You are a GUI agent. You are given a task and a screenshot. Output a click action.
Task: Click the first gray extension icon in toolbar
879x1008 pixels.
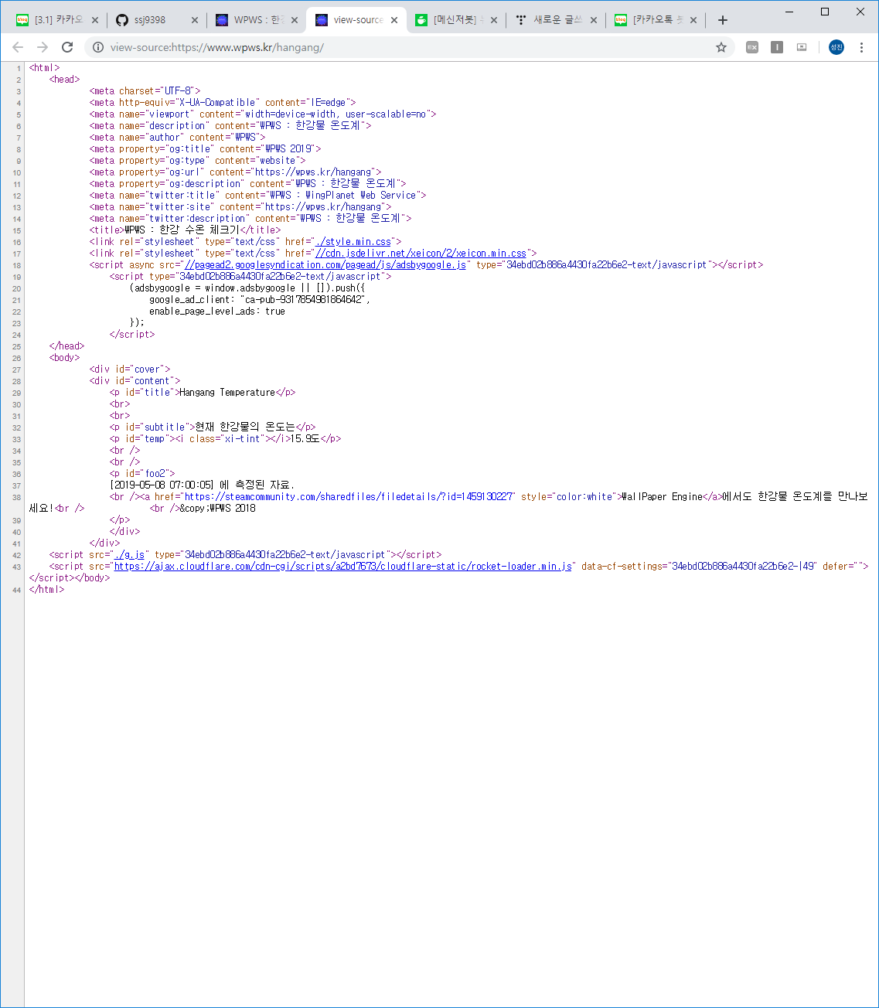coord(752,47)
